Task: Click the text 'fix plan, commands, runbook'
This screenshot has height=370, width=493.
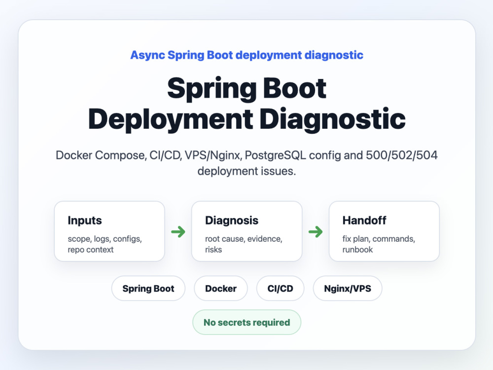Action: click(x=379, y=244)
